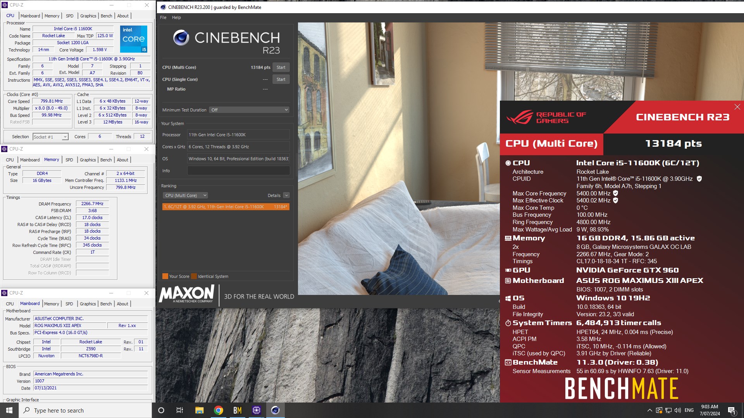Screen dimensions: 744x418
Task: Open the notification center icon in the tray
Action: (x=732, y=411)
